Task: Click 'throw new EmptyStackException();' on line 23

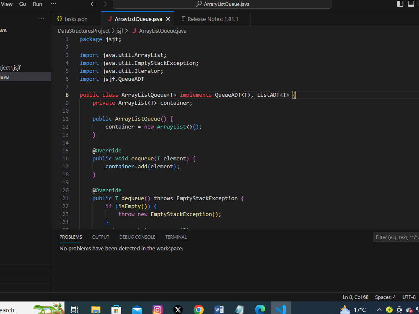Action: (170, 214)
